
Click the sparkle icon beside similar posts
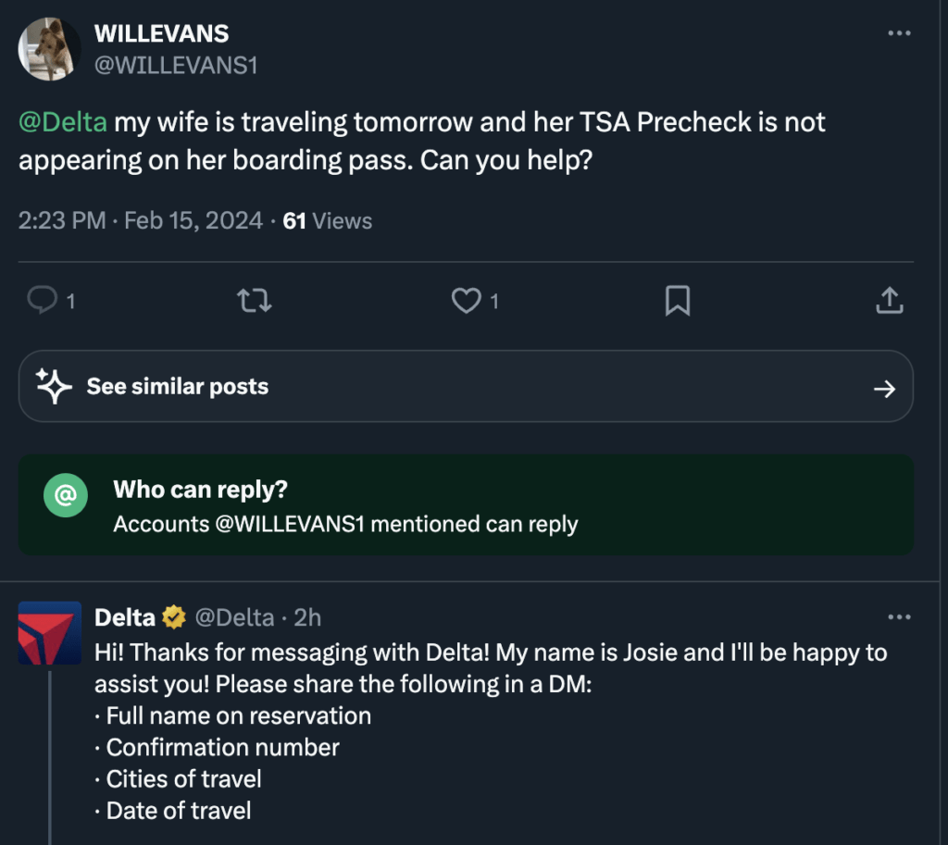click(54, 387)
